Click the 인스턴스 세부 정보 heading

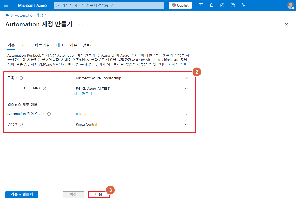[x=22, y=104]
